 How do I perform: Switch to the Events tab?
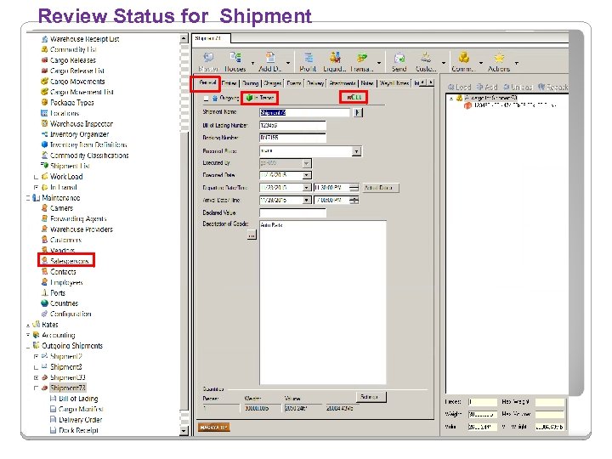pos(294,83)
